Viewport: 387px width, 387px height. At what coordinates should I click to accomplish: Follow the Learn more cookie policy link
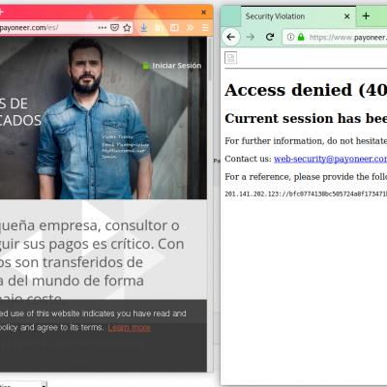coord(129,328)
